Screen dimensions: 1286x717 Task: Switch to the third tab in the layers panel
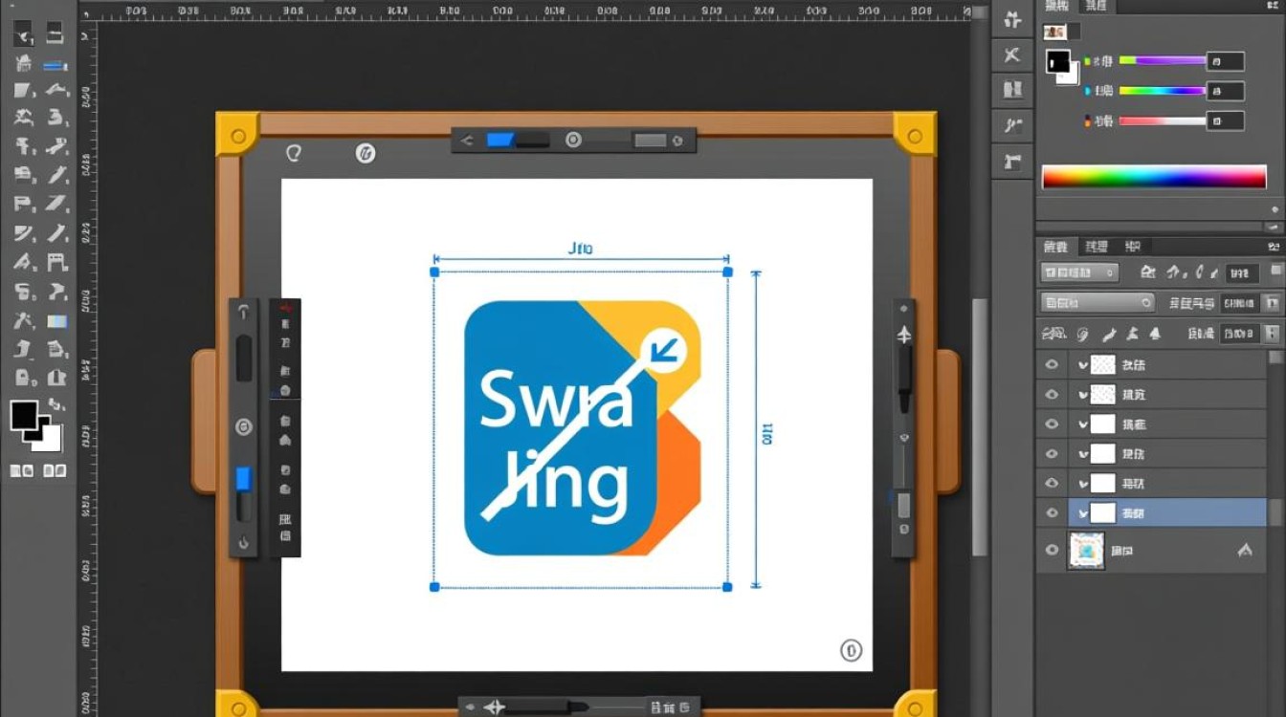[x=1133, y=247]
